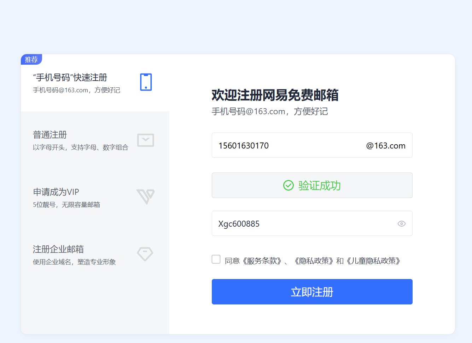
Task: Switch to the 普通注册 option
Action: click(50, 135)
